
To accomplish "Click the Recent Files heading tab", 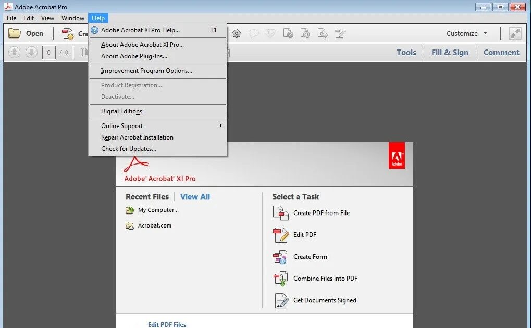I will (147, 197).
